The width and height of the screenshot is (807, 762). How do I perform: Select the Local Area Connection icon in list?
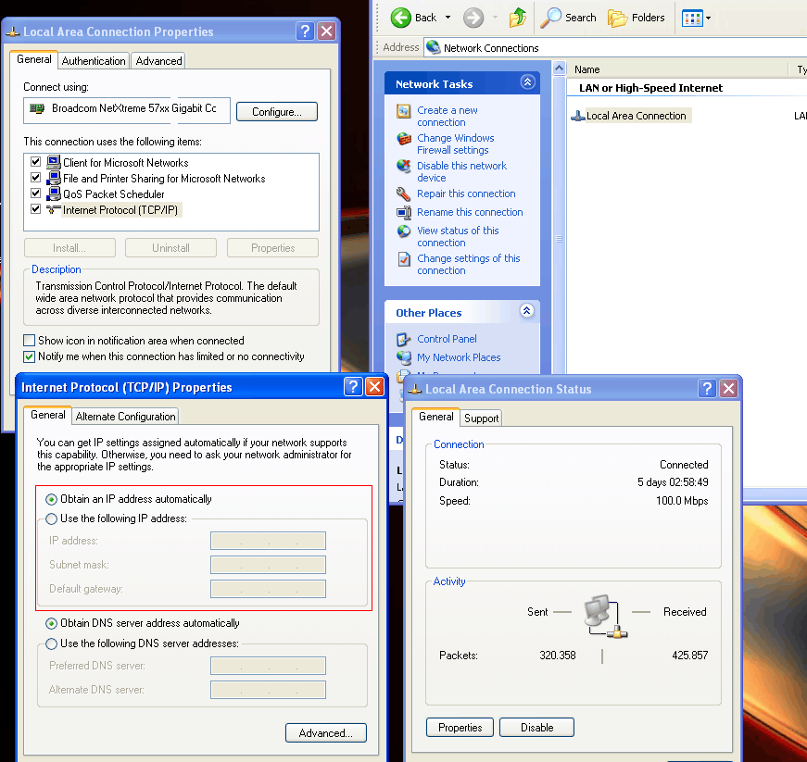coord(578,117)
